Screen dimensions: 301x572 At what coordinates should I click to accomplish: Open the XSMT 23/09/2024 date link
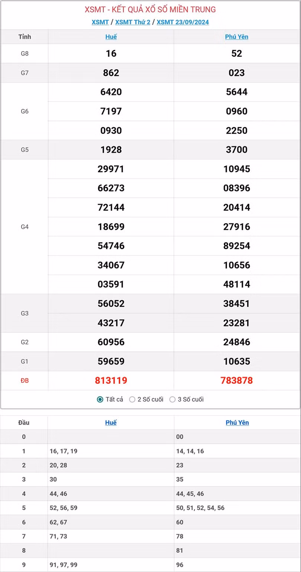pyautogui.click(x=182, y=22)
